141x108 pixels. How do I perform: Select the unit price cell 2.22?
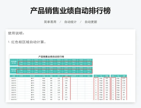click(59, 78)
